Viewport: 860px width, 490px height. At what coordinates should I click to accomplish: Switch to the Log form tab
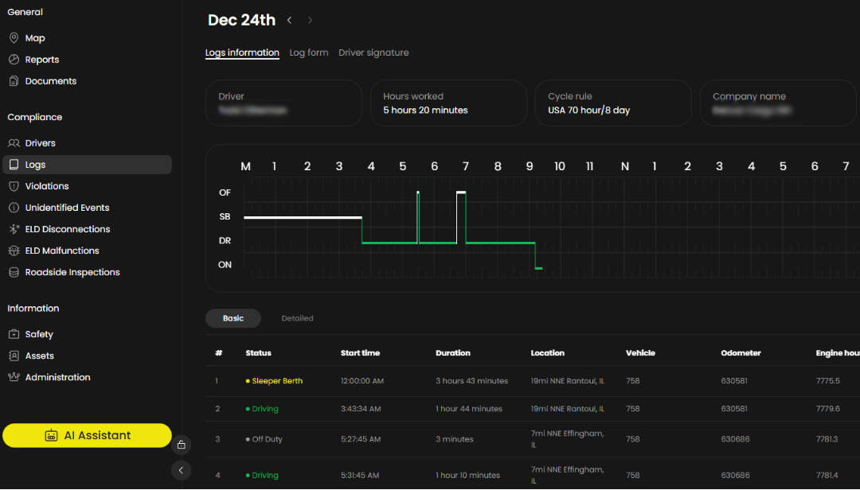(309, 52)
